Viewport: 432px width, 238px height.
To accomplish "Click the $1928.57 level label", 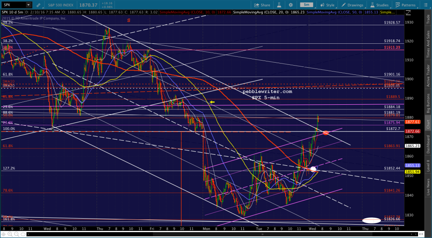I will point(392,23).
